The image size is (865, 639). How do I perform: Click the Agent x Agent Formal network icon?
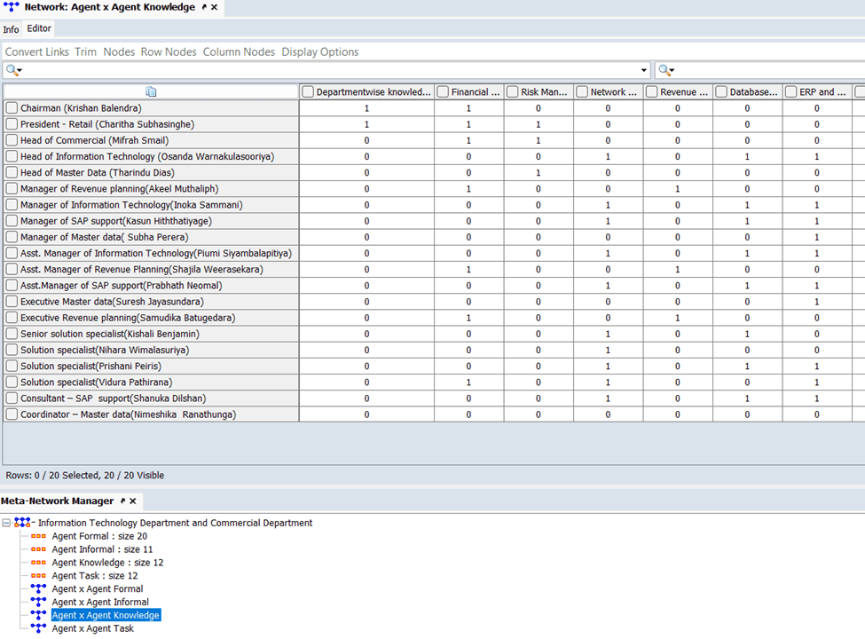point(38,589)
